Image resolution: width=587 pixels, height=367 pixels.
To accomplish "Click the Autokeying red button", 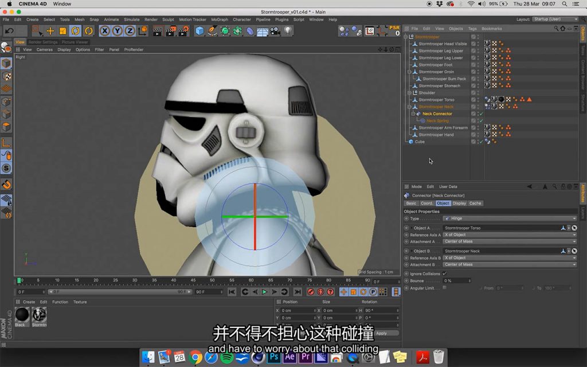I will pos(320,292).
